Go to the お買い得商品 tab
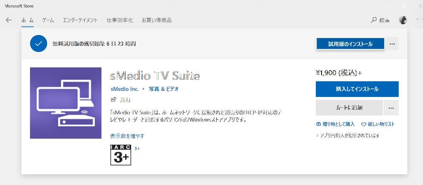Viewport: 423px width, 185px height. 156,20
